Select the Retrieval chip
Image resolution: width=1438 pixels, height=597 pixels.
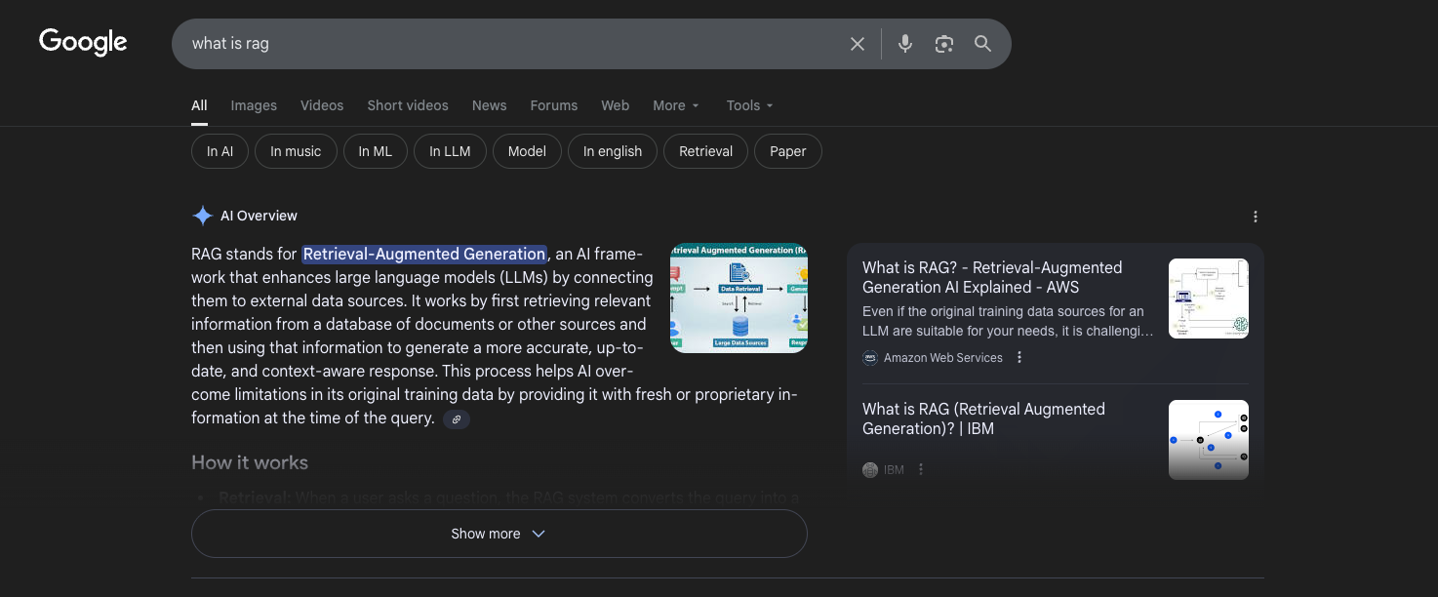(x=706, y=151)
